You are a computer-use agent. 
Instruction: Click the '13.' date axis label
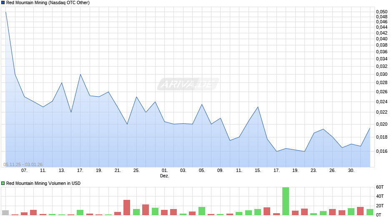point(62,170)
